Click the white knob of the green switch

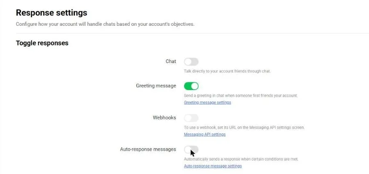pos(195,86)
